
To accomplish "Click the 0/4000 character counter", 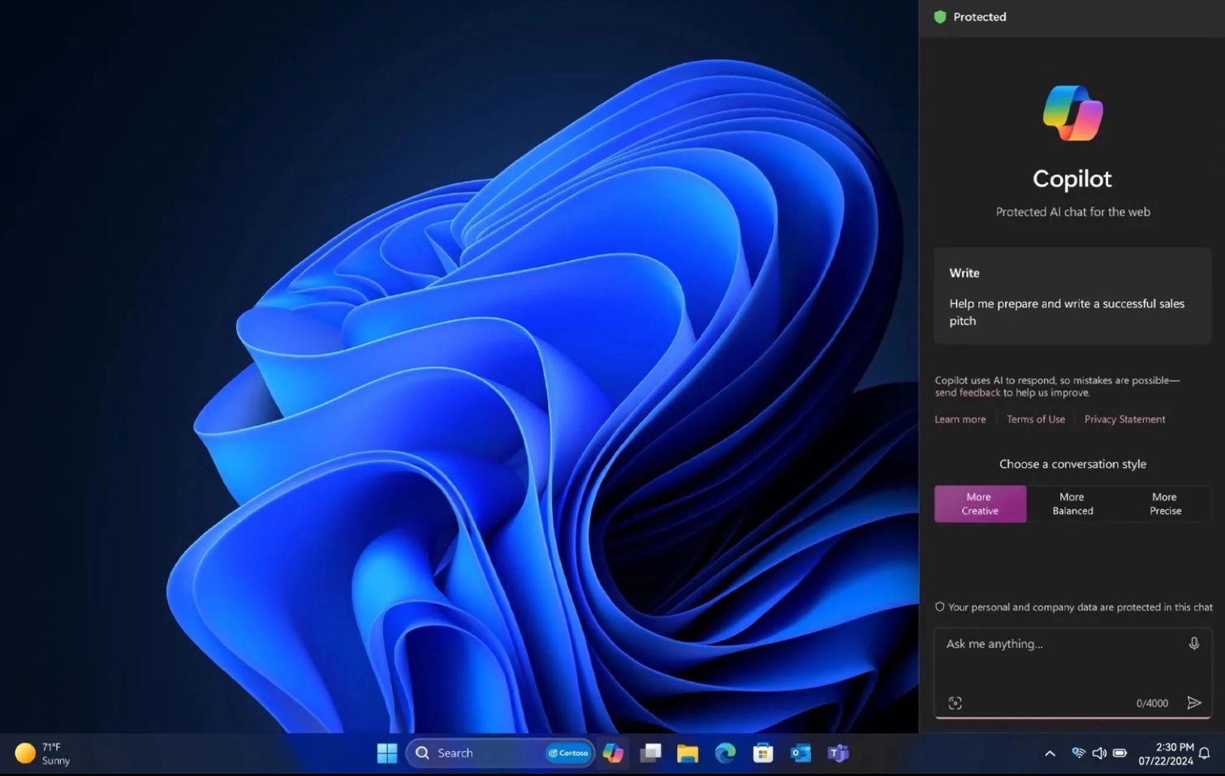I will (x=1152, y=703).
